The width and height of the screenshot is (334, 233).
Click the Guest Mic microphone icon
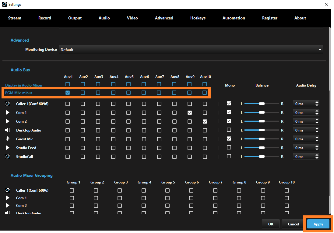pyautogui.click(x=8, y=139)
